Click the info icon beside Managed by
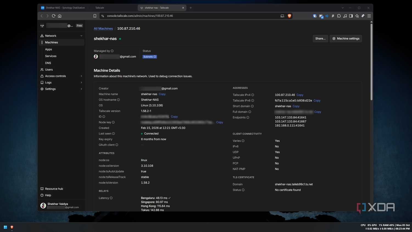The height and width of the screenshot is (232, 412). click(112, 51)
